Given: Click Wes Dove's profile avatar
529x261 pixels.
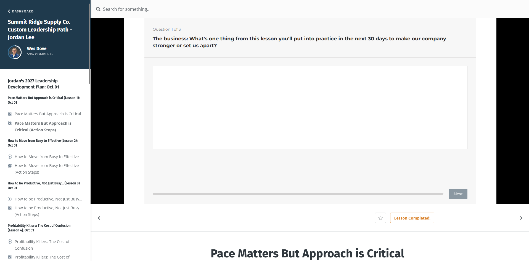Looking at the screenshot, I should point(15,52).
